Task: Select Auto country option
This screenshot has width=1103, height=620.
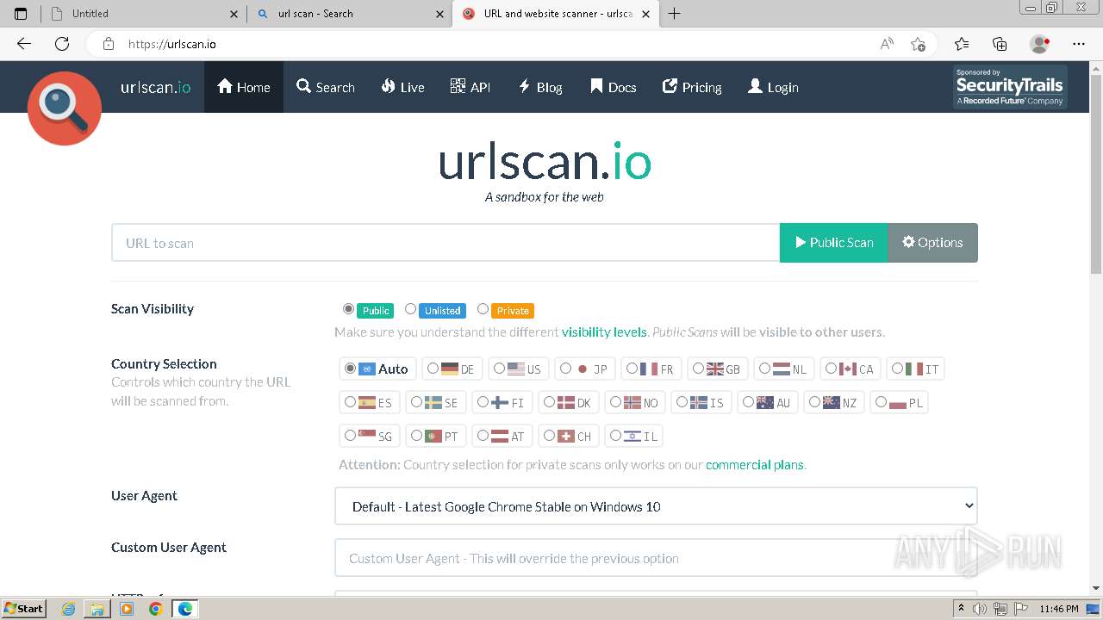Action: (x=350, y=369)
